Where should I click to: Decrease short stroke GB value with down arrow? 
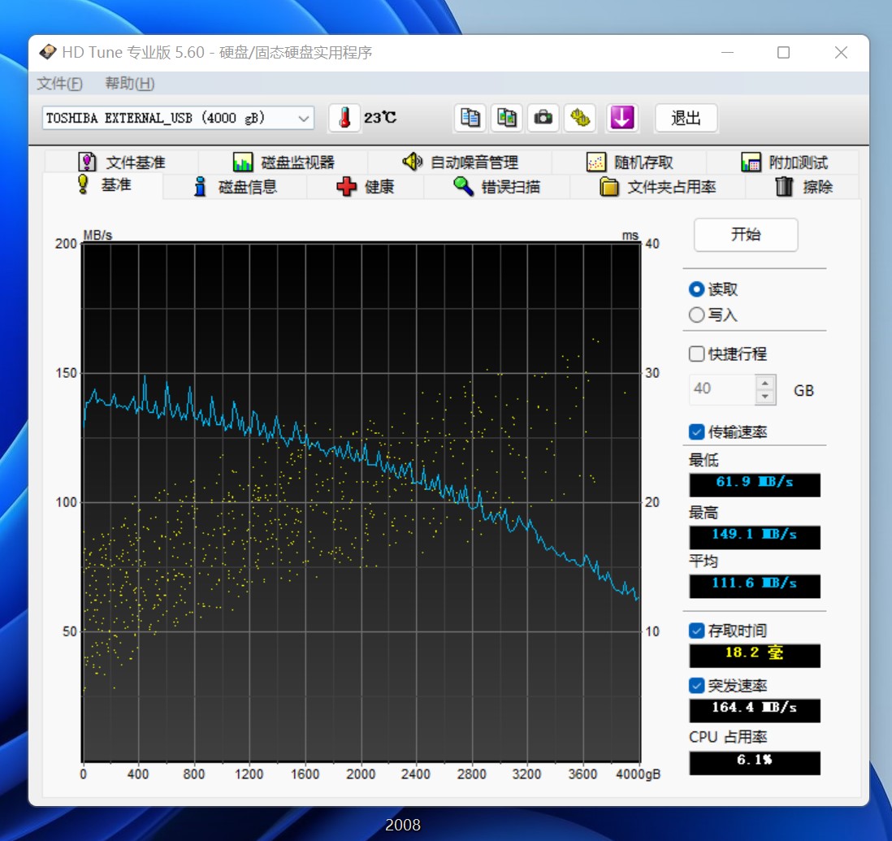[x=764, y=397]
